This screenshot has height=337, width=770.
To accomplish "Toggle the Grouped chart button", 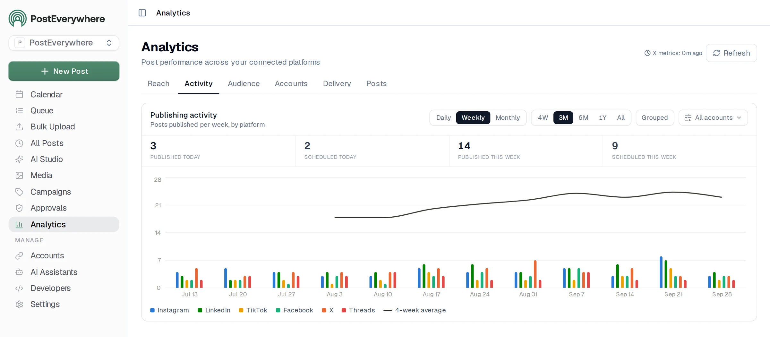I will [x=654, y=118].
